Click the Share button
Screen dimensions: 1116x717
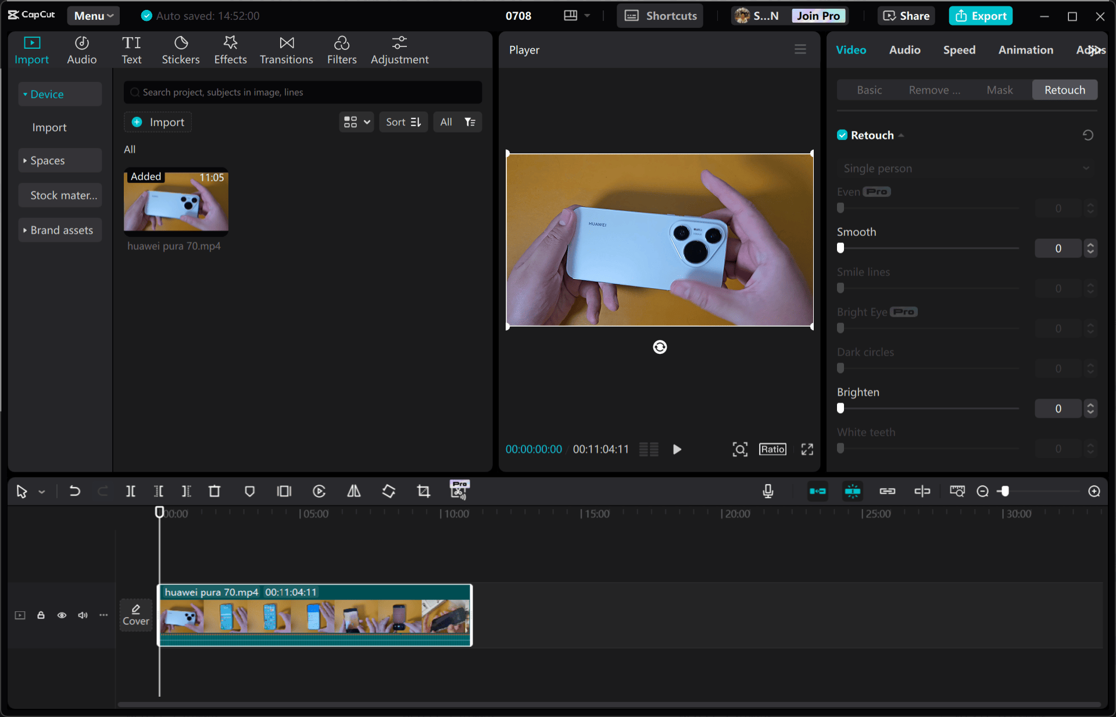(906, 16)
